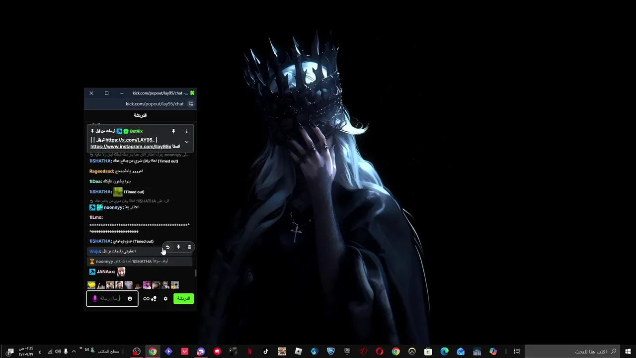Screen dimensions: 636x358
Task: Open site information icon in address bar
Action: click(x=190, y=104)
